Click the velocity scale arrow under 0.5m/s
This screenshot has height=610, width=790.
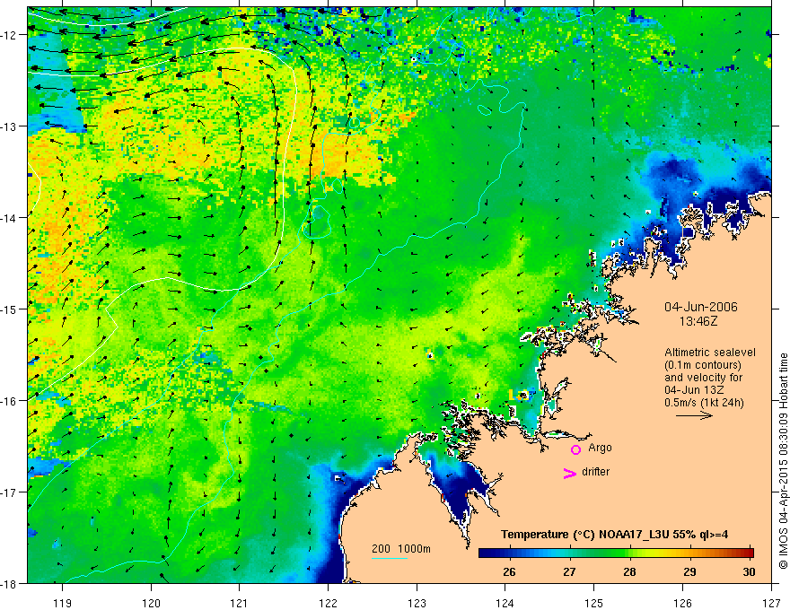694,415
